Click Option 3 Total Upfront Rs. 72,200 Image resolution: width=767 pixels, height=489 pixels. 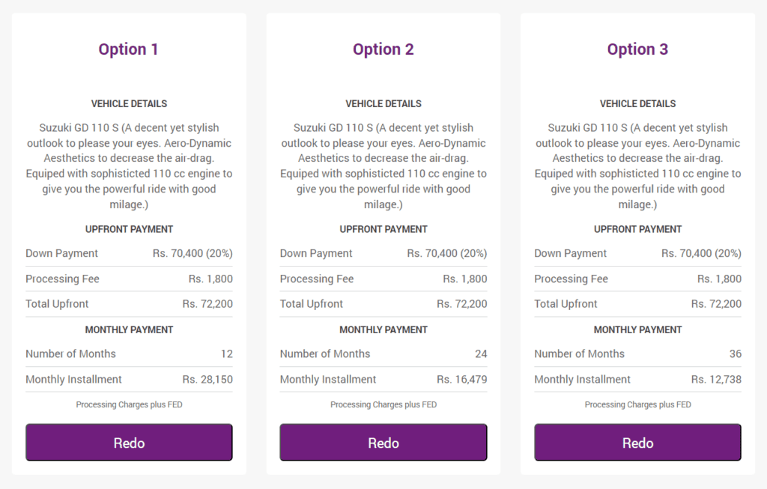point(716,304)
